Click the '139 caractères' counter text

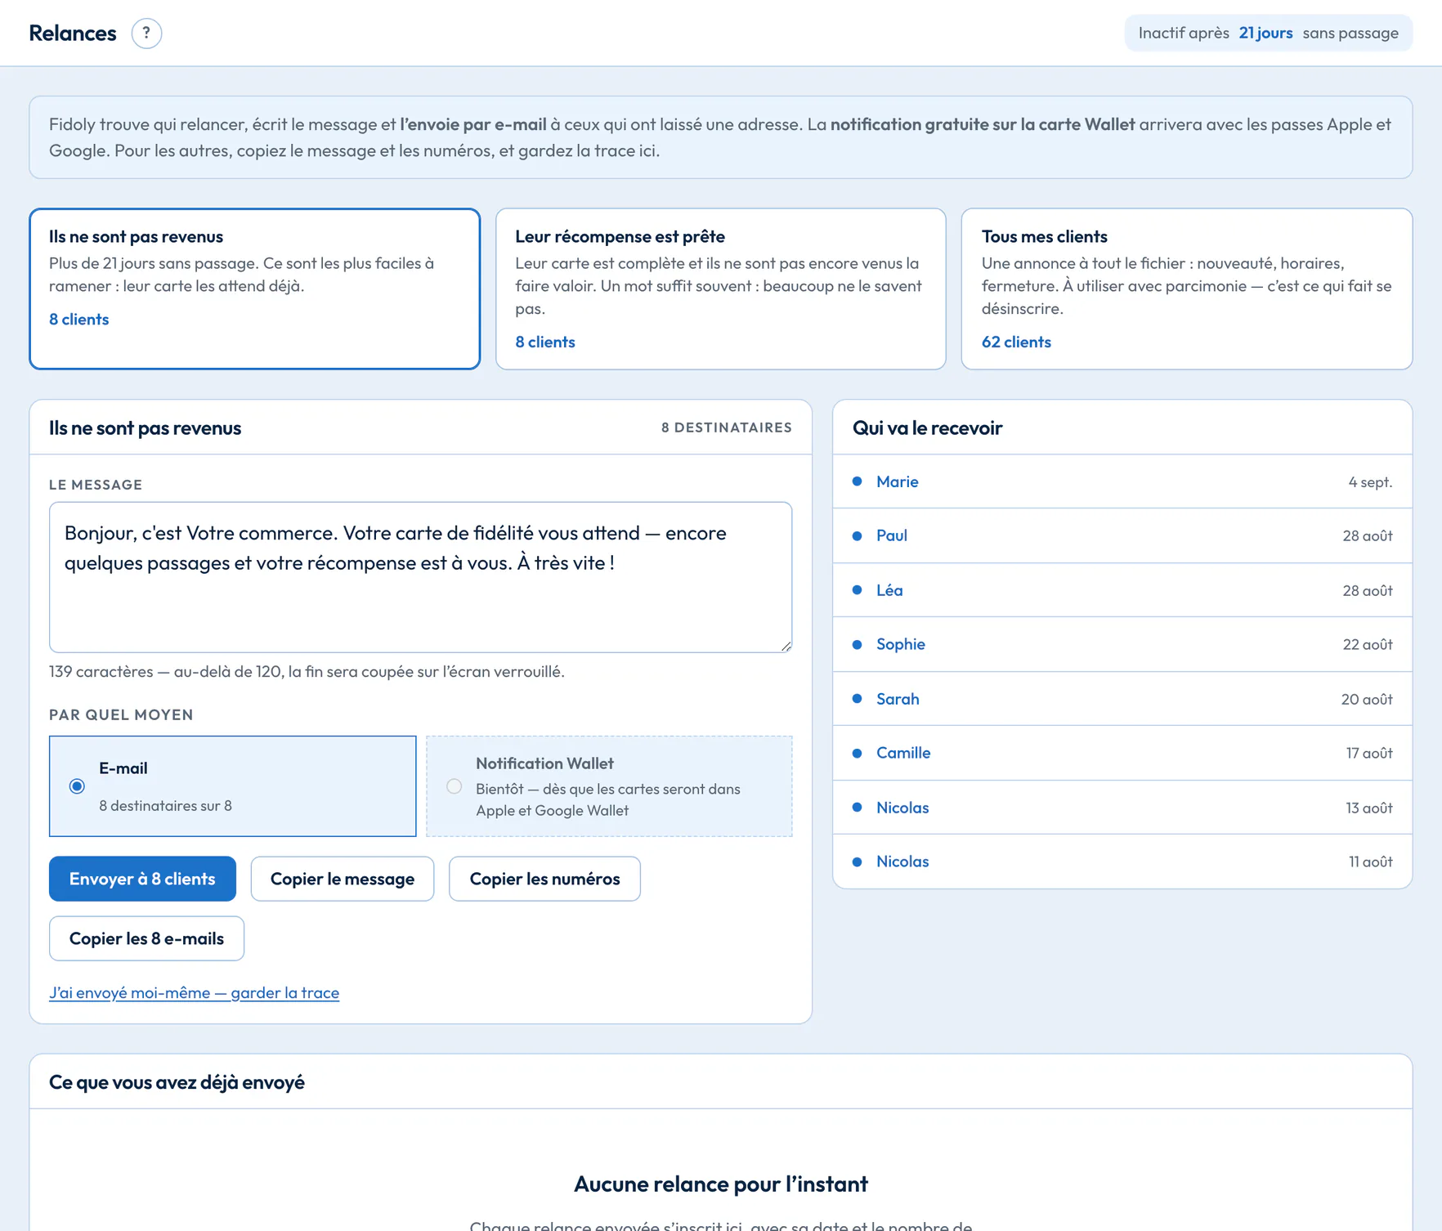pyautogui.click(x=101, y=671)
